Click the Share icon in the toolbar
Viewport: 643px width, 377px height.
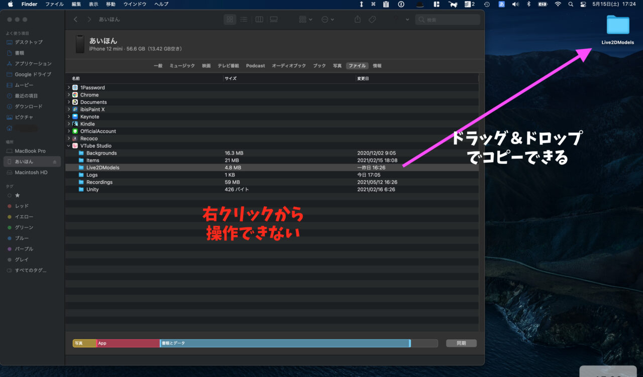[357, 19]
